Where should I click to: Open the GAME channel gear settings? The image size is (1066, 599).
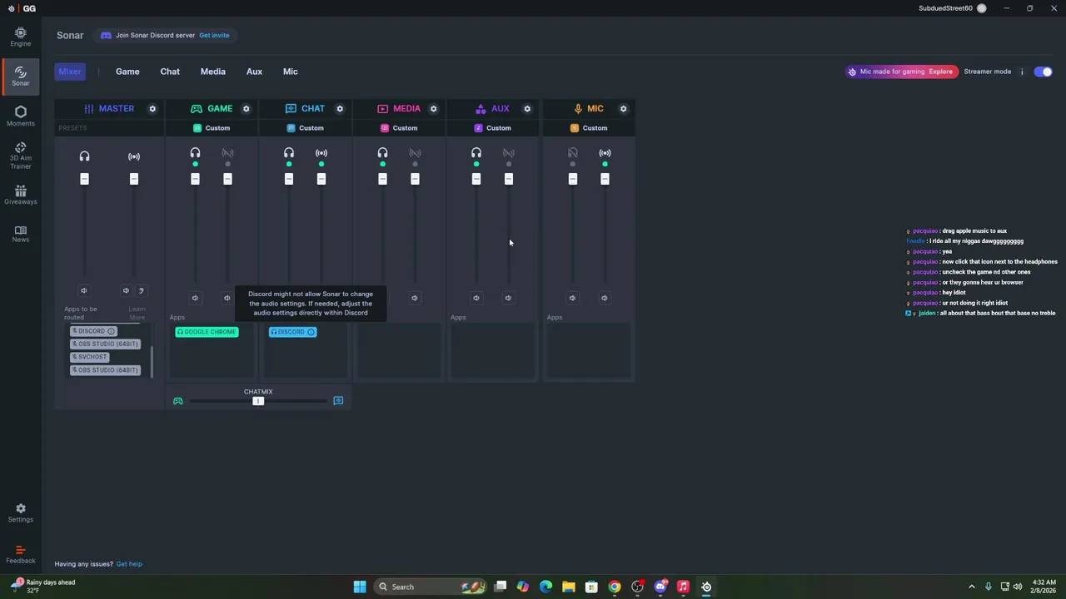[246, 109]
